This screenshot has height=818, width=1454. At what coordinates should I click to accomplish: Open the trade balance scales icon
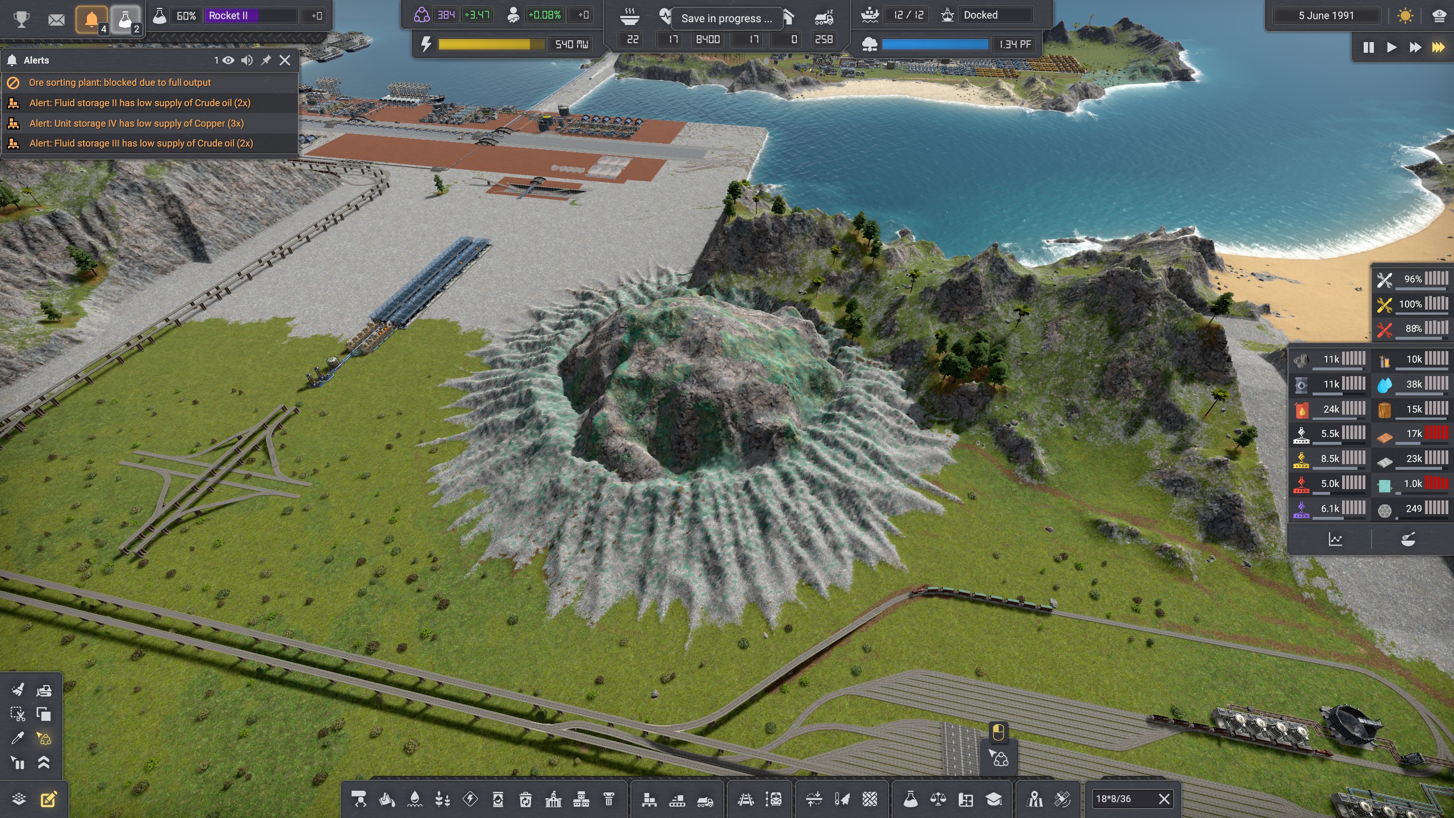click(x=938, y=800)
